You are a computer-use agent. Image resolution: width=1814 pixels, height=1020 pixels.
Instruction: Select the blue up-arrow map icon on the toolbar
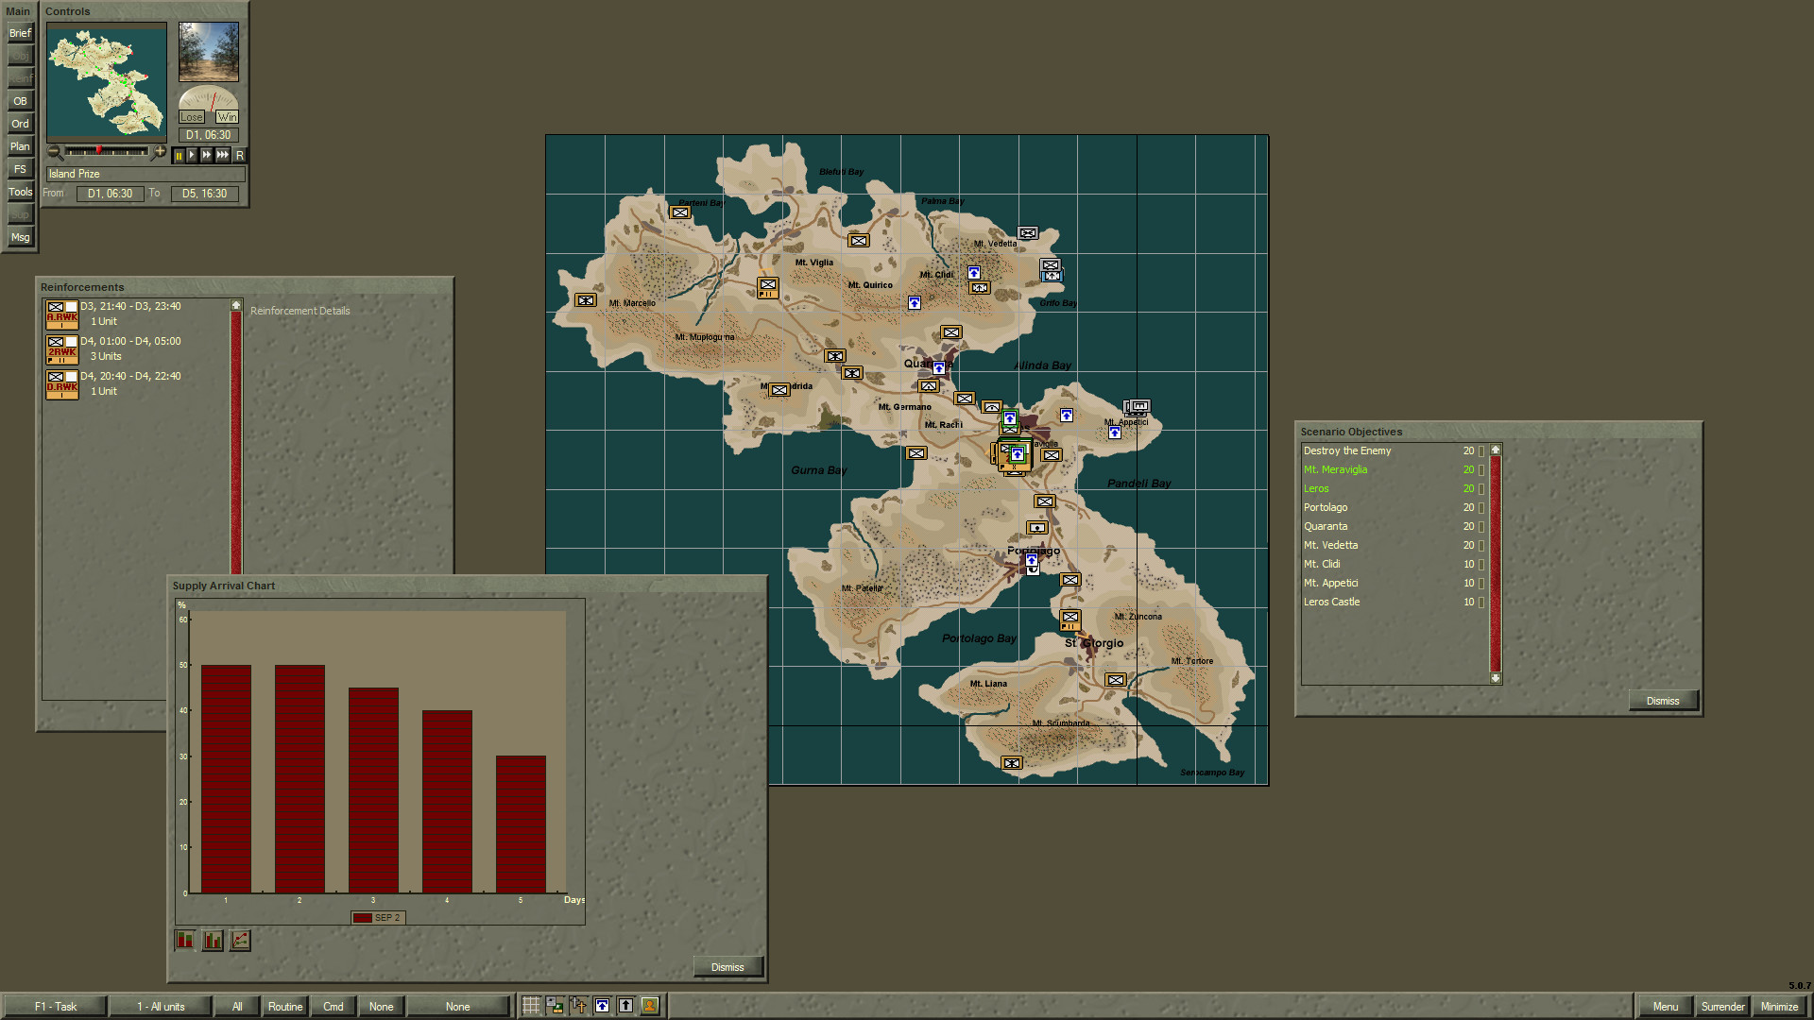click(602, 1005)
